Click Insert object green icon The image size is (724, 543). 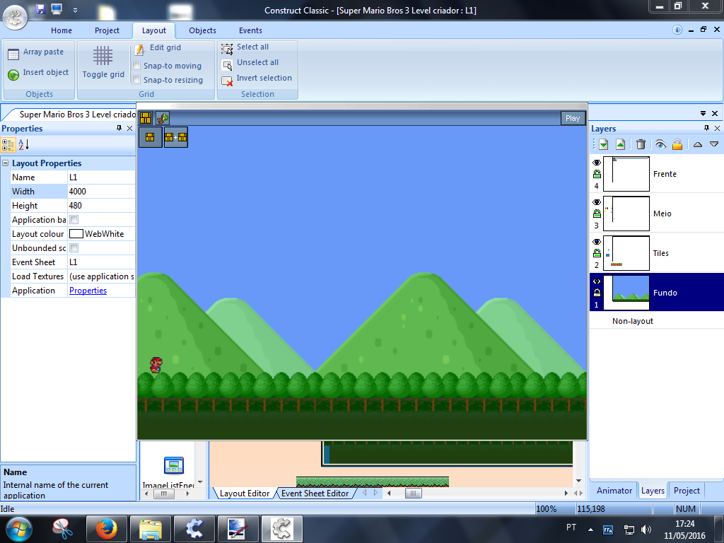13,74
